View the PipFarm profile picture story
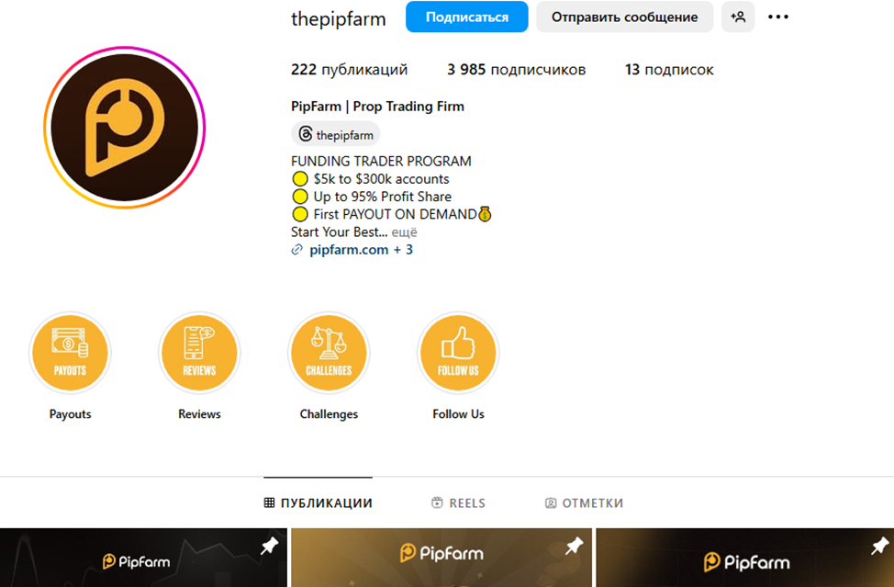Screen dimensions: 894x587 click(x=124, y=127)
